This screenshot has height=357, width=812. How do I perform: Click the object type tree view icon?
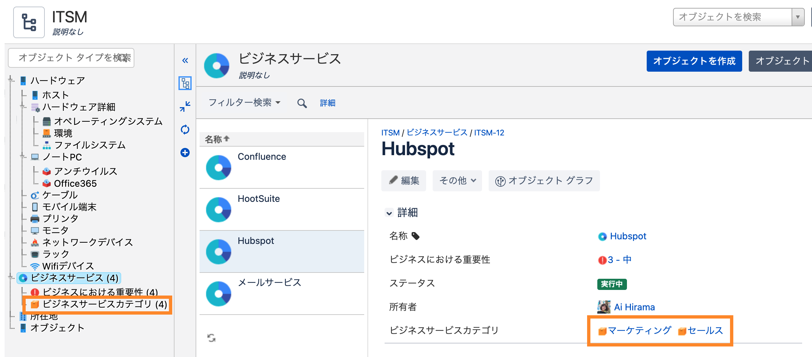tap(185, 83)
